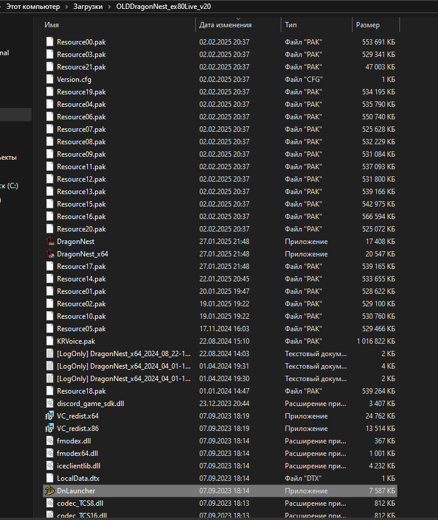Viewport: 438px width, 520px height.
Task: Go to Загрузки in address bar
Action: pos(88,7)
